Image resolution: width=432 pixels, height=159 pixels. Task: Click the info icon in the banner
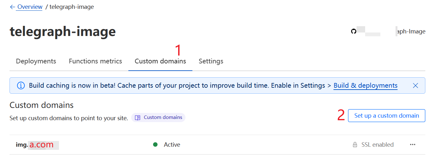tap(21, 85)
